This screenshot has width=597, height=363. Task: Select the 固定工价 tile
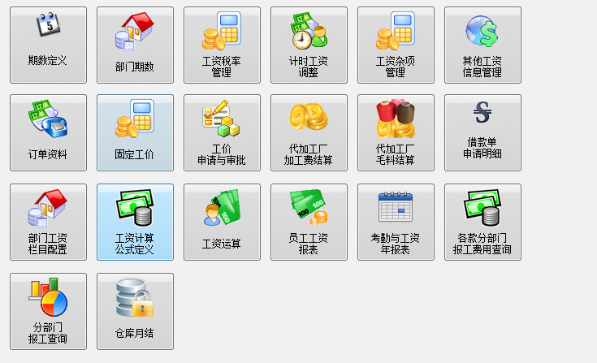pos(135,133)
